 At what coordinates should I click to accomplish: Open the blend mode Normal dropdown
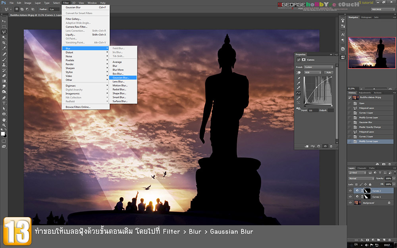(361, 179)
